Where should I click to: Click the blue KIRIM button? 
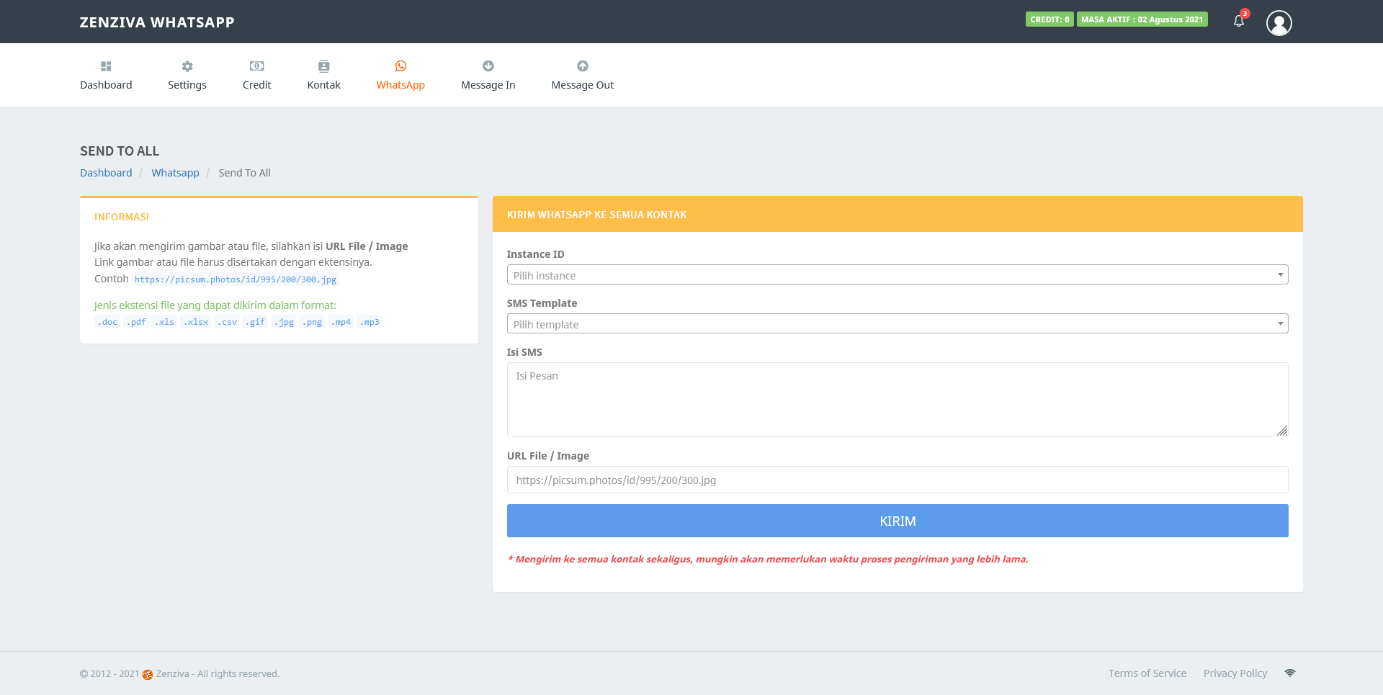coord(898,521)
